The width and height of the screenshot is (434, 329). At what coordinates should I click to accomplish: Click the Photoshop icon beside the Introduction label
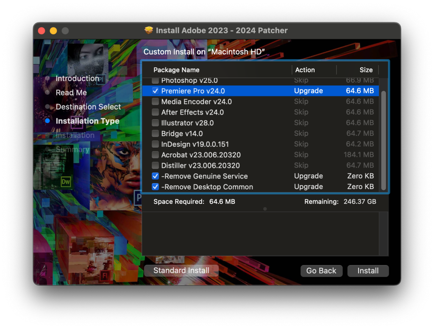point(102,79)
